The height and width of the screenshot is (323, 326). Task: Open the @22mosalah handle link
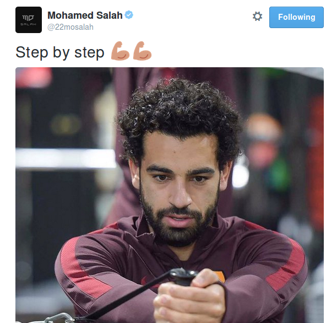click(70, 27)
